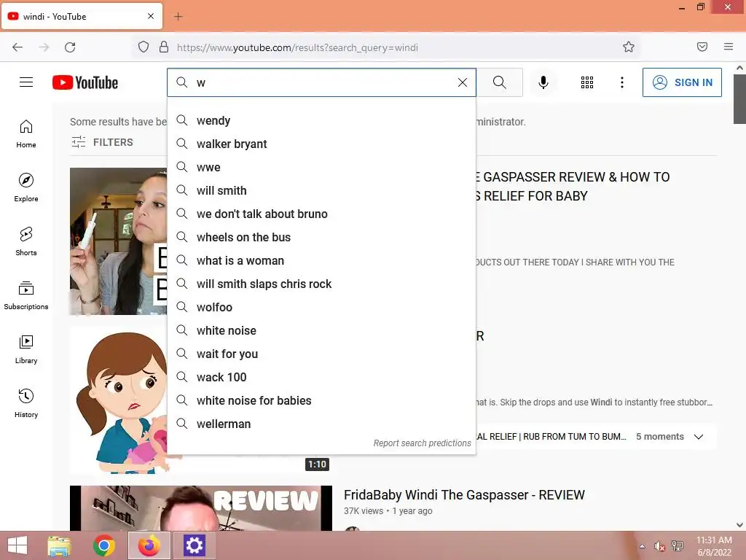
Task: Click the YouTube logo
Action: pyautogui.click(x=85, y=82)
